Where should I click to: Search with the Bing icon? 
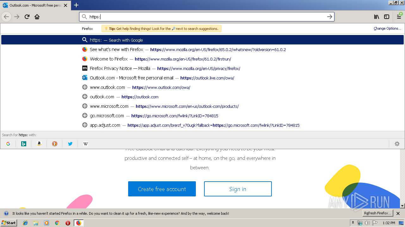coord(23,143)
